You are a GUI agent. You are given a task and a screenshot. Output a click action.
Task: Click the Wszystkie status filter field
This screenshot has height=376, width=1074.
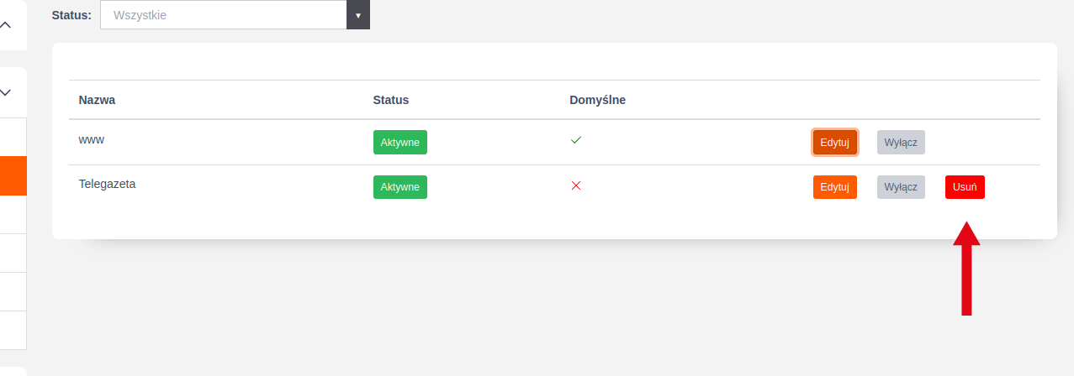click(x=223, y=15)
